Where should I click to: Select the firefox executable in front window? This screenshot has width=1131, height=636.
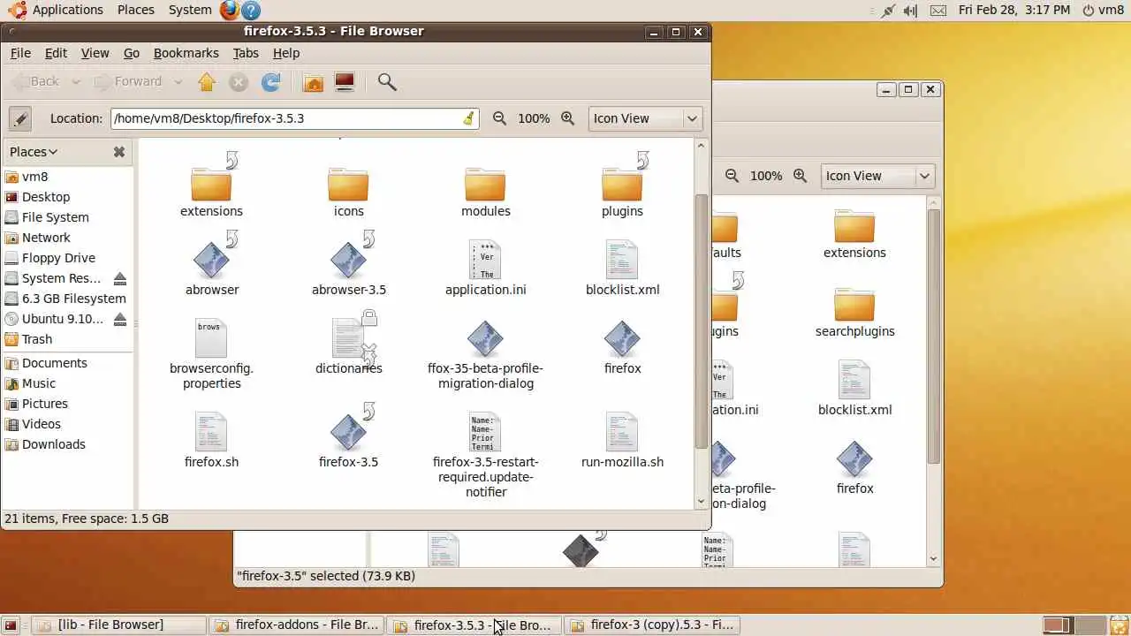(x=622, y=338)
